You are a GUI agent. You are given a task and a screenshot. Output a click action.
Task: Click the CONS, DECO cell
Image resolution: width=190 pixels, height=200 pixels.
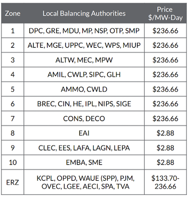pyautogui.click(x=84, y=119)
